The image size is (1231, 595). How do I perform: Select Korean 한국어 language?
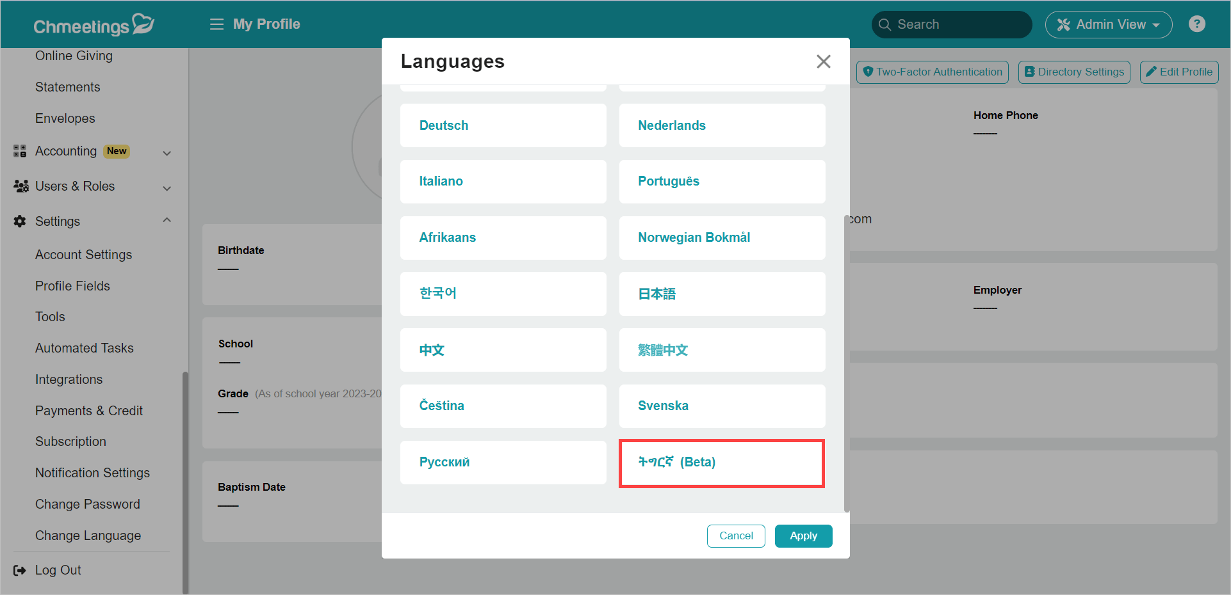coord(503,294)
